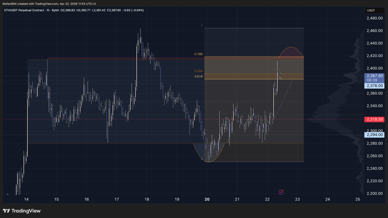388x218 pixels.
Task: Click date 14 on the time axis
Action: click(26, 200)
